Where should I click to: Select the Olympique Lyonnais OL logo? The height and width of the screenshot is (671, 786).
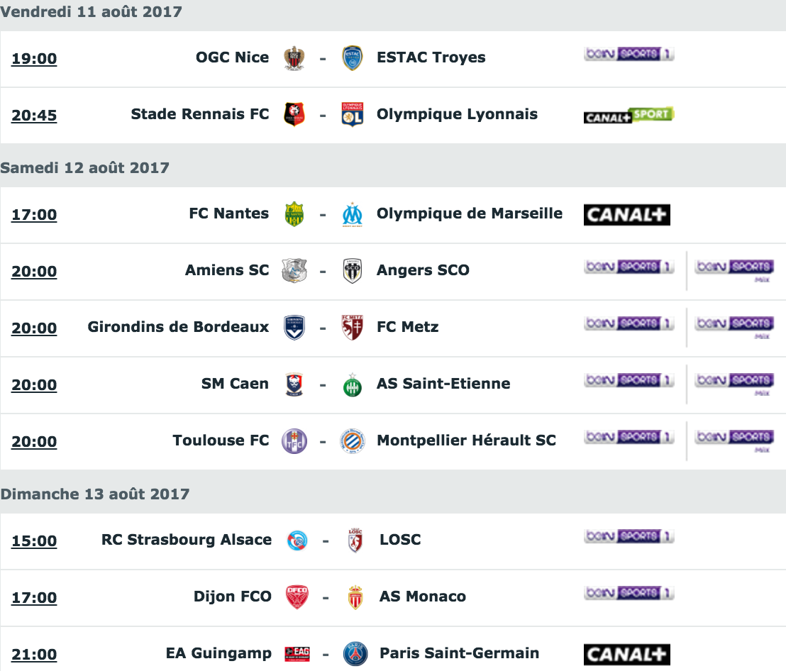[353, 115]
